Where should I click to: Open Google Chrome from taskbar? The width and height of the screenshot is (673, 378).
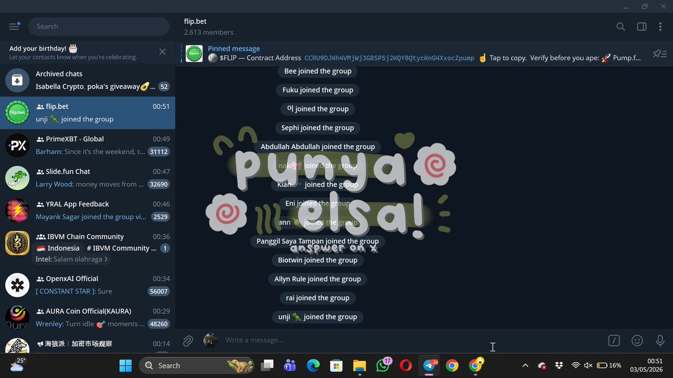[x=452, y=366]
